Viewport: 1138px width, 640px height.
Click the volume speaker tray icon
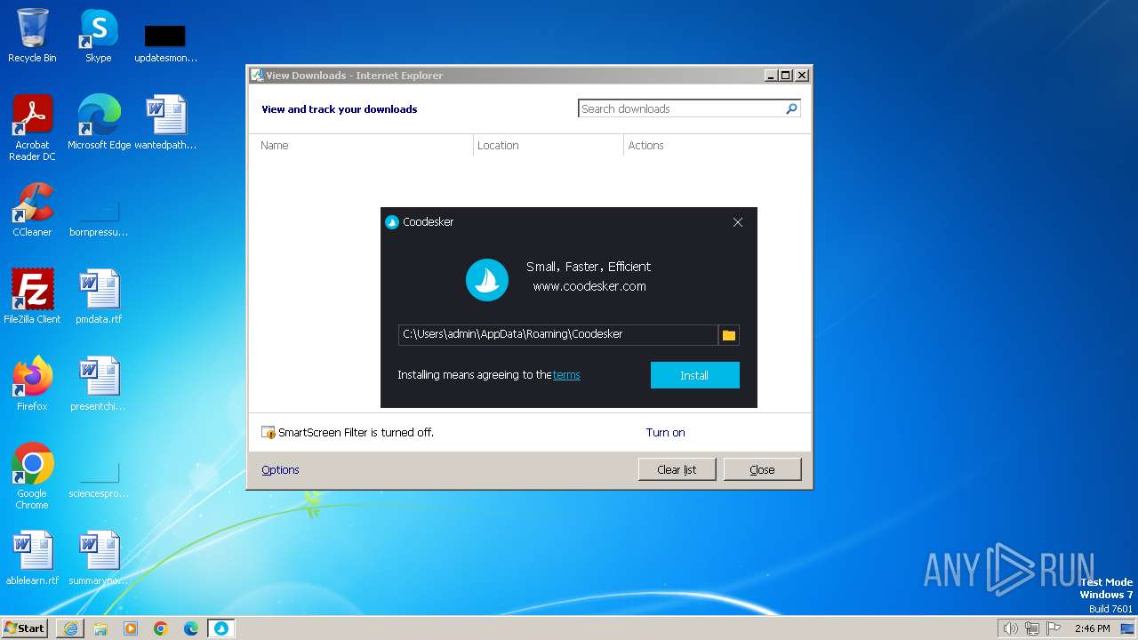click(1010, 628)
